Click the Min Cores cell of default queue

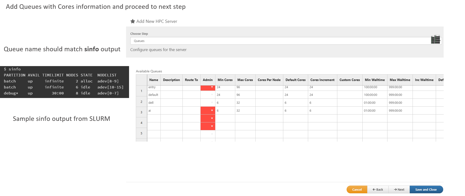[x=225, y=95]
